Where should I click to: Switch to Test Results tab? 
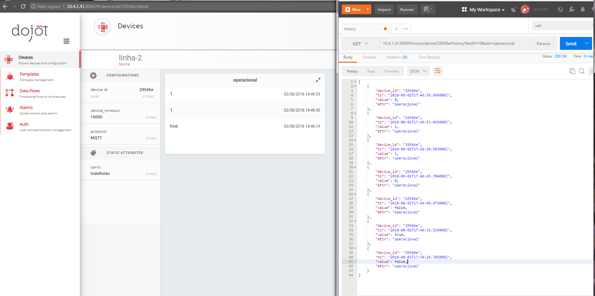tap(429, 57)
